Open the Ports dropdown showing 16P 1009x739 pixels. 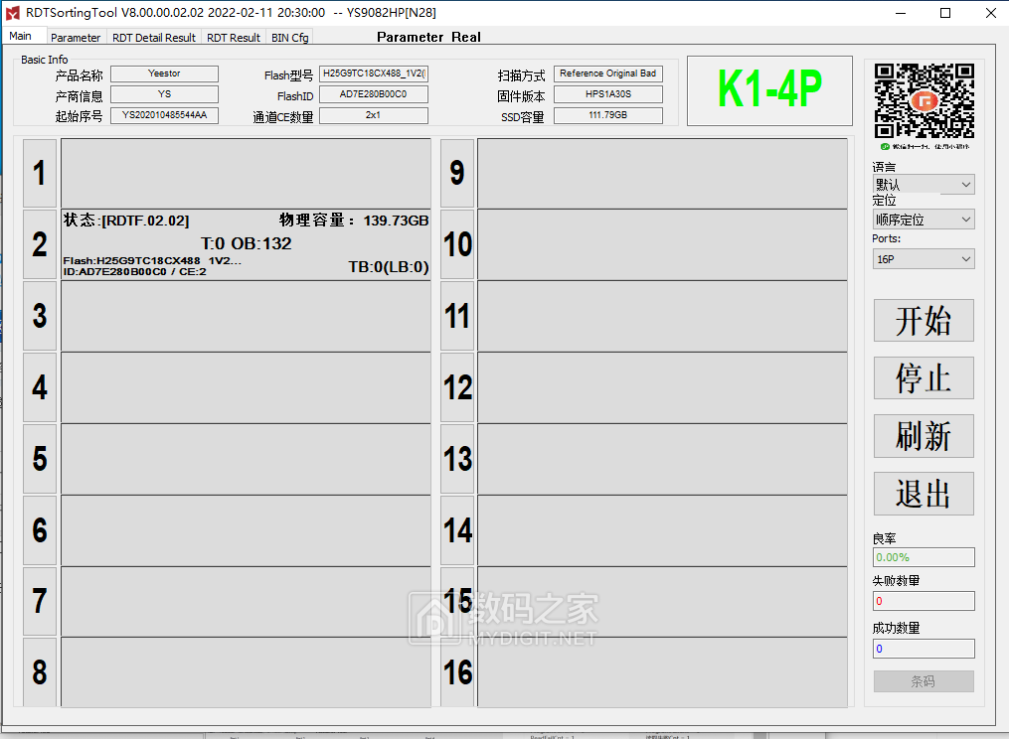point(923,258)
